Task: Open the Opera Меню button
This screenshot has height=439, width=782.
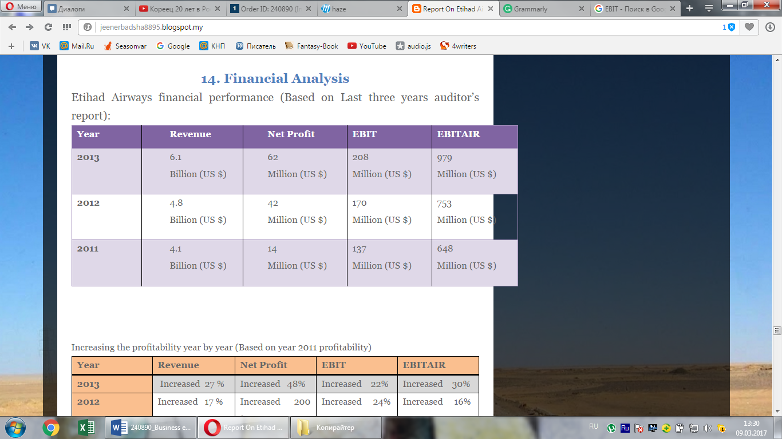Action: click(x=21, y=7)
